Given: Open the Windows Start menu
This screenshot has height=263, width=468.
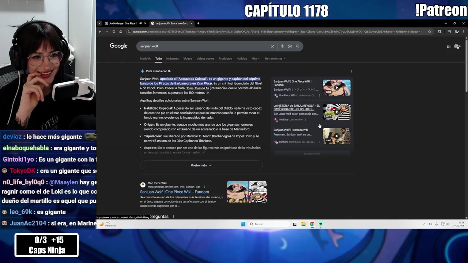Looking at the screenshot, I should click(x=243, y=224).
